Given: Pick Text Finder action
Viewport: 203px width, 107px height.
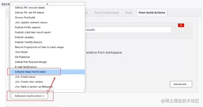Looking at the screenshot, I should click(x=47, y=52).
